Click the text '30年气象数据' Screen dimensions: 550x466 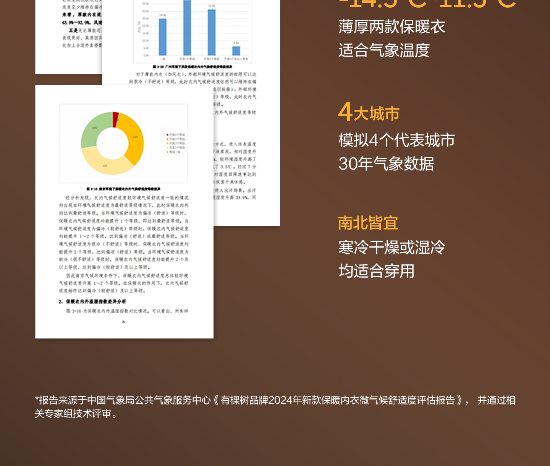pyautogui.click(x=386, y=164)
